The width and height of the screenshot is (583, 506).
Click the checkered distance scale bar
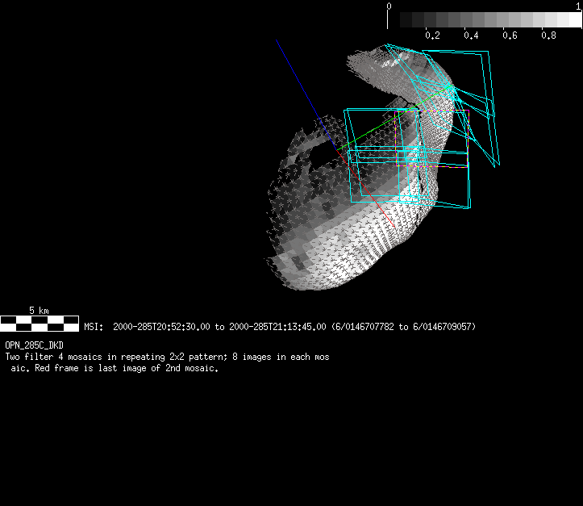40,324
